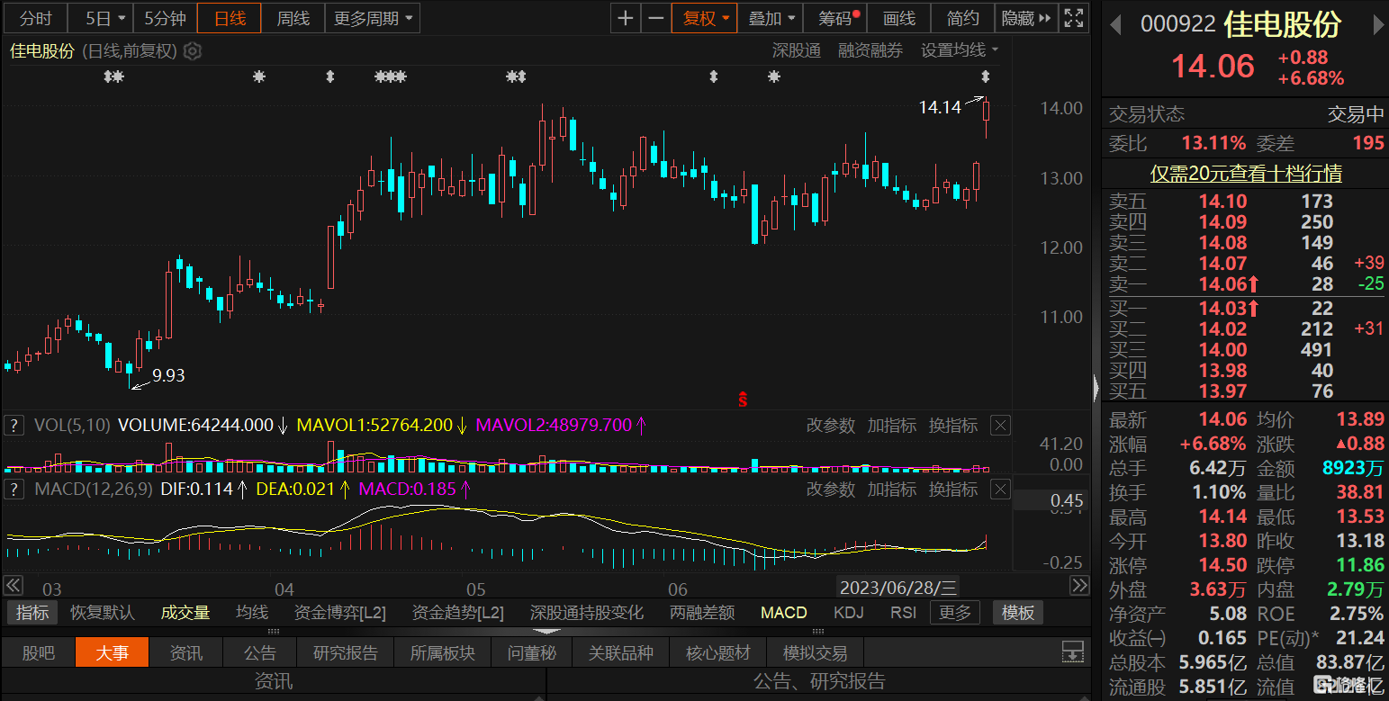Toggle the KDJ indicator
This screenshot has width=1389, height=701.
(848, 613)
